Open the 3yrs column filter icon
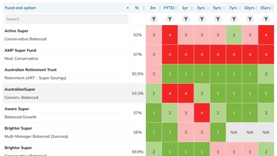This screenshot has width=277, height=156. [202, 19]
